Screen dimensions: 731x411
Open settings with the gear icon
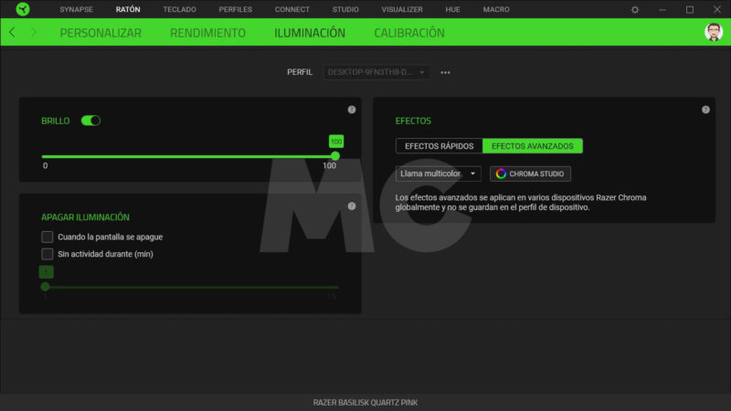point(635,9)
